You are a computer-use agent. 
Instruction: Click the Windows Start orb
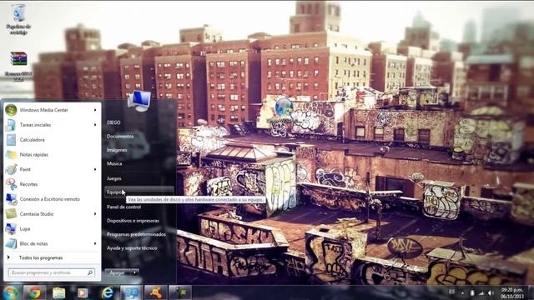[10, 292]
